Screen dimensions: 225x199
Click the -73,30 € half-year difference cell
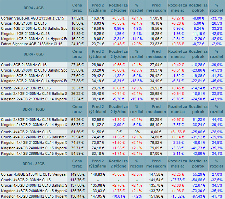click(198, 191)
